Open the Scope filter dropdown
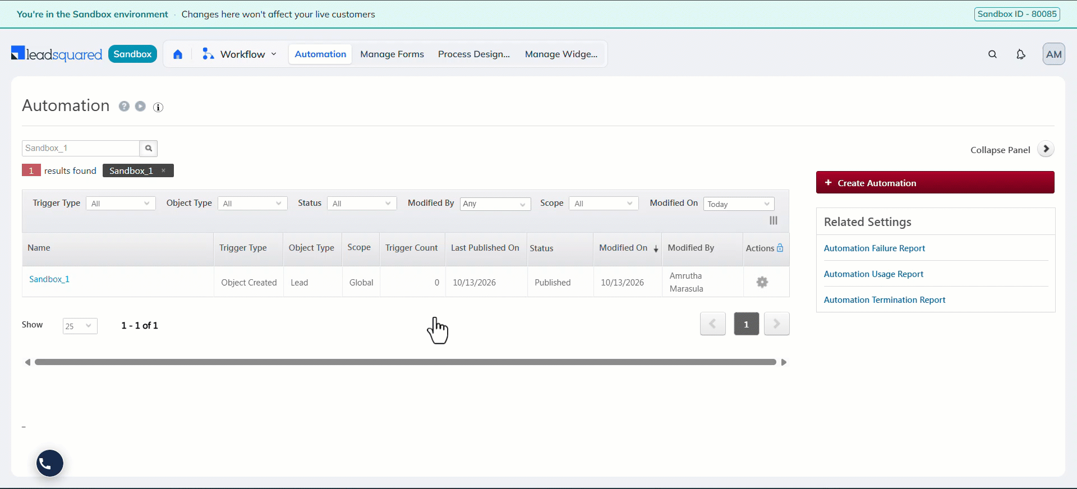The image size is (1077, 489). [x=604, y=204]
